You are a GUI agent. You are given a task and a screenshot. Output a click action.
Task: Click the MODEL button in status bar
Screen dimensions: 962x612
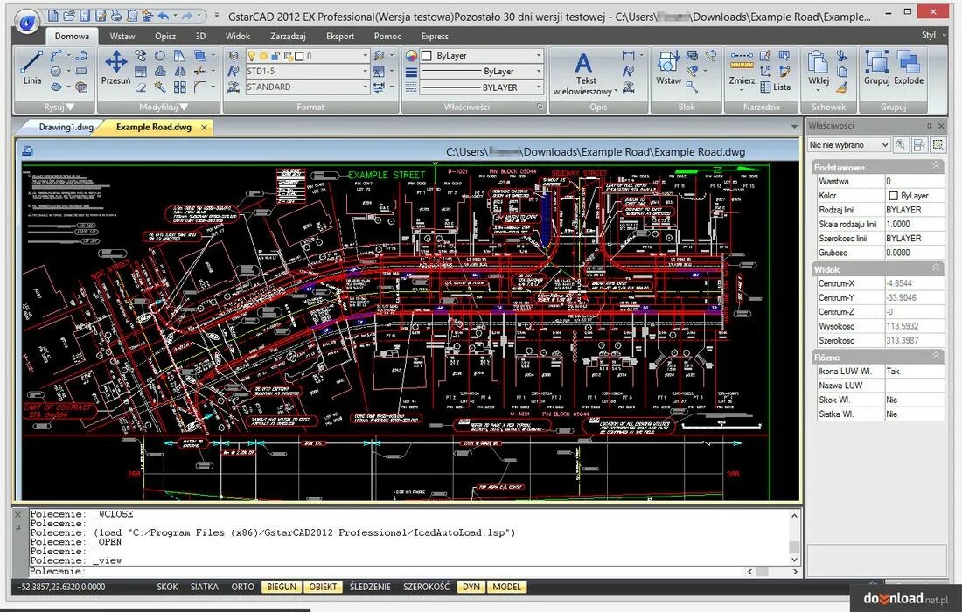(506, 587)
